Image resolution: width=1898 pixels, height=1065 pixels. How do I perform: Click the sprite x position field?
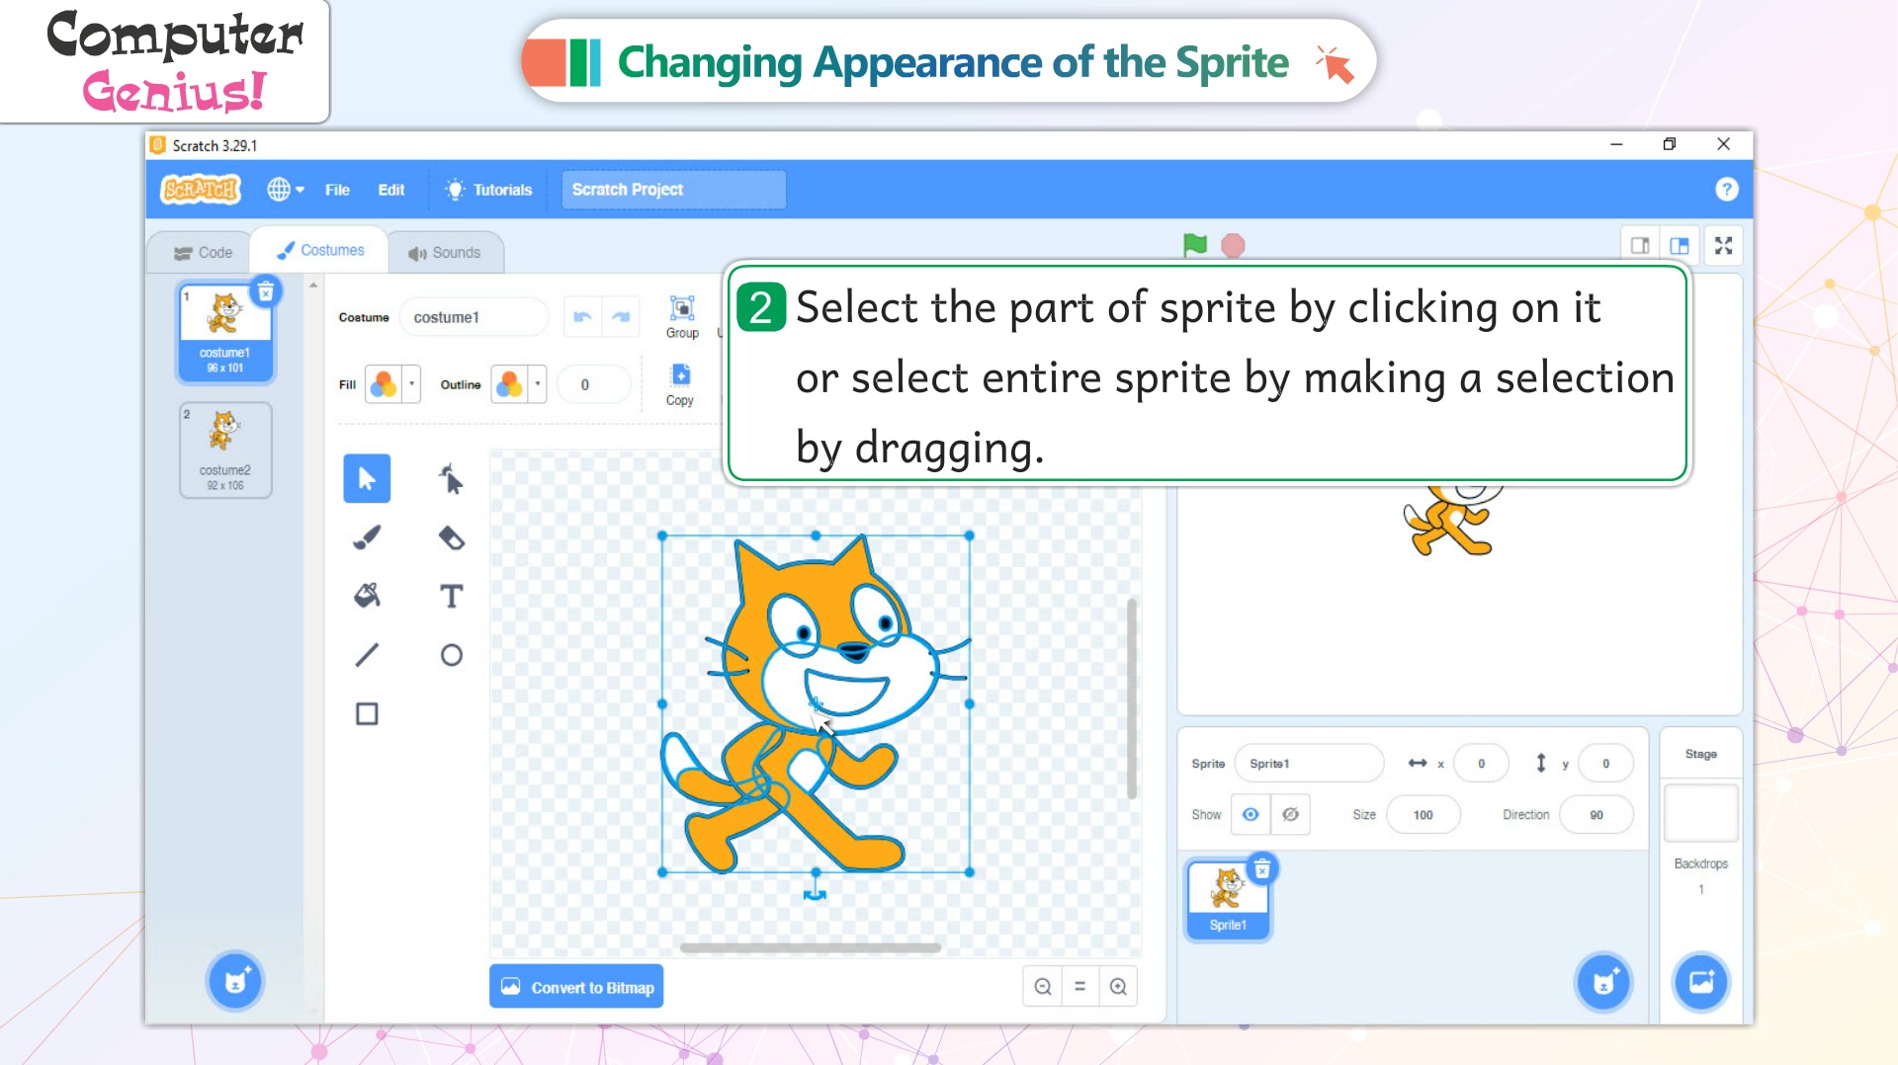click(x=1481, y=764)
